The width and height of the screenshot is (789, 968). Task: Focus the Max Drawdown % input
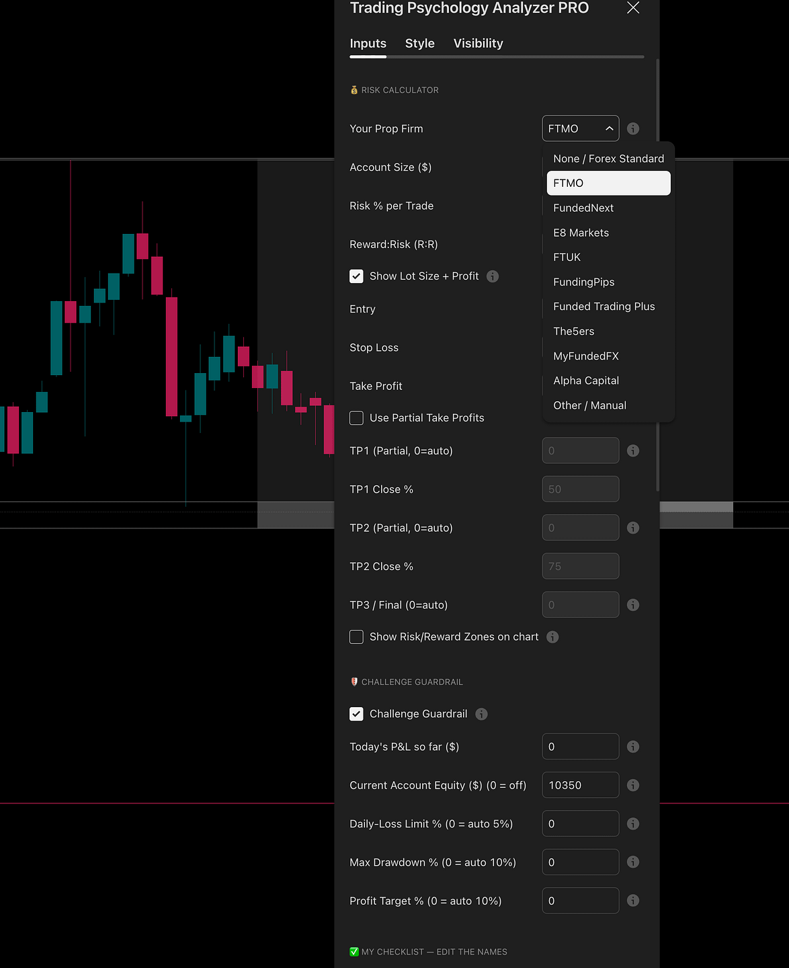(581, 862)
